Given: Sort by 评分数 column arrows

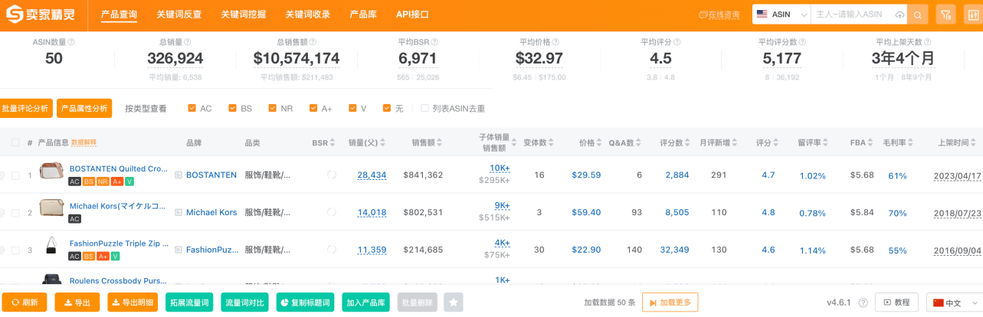Looking at the screenshot, I should (688, 143).
